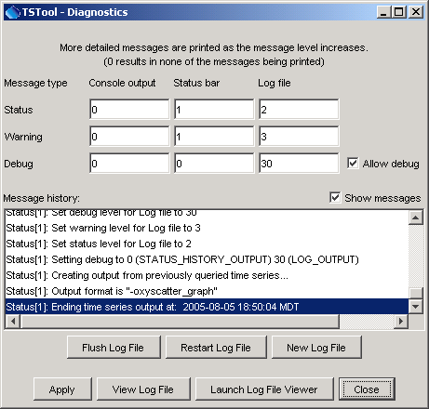The height and width of the screenshot is (409, 429).
Task: Click horizontal scrollbar left arrow
Action: tap(13, 321)
